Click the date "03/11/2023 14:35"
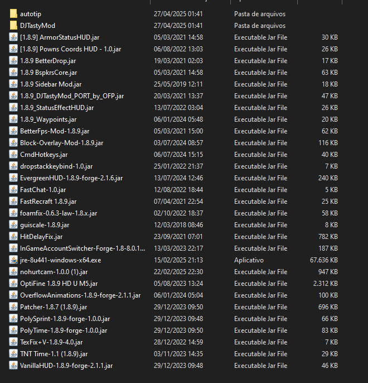 click(178, 354)
